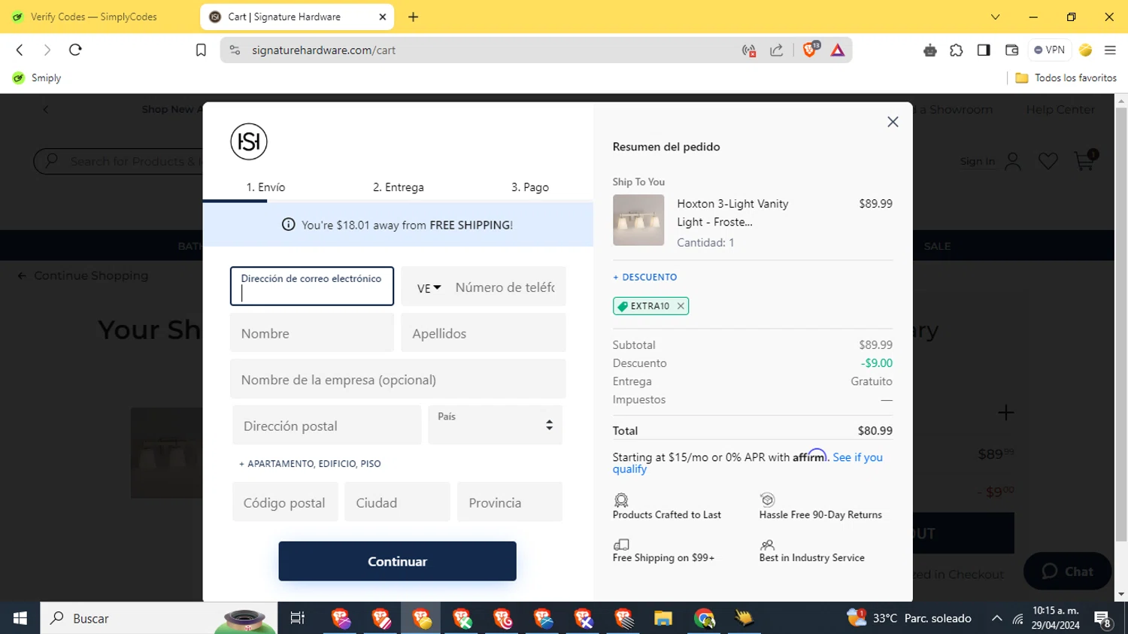Click the taskbar Buscar search box
The image size is (1128, 634).
[x=159, y=618]
